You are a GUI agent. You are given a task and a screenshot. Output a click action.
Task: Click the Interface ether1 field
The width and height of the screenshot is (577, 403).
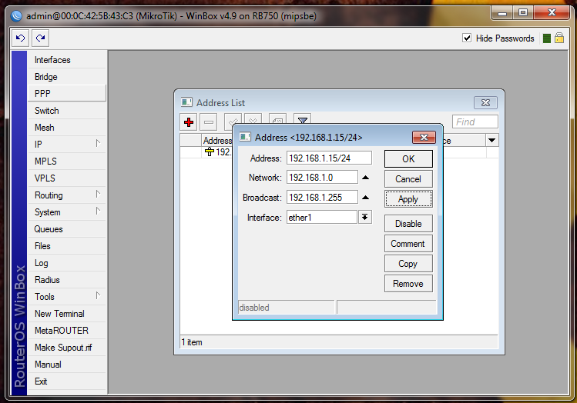pyautogui.click(x=321, y=218)
